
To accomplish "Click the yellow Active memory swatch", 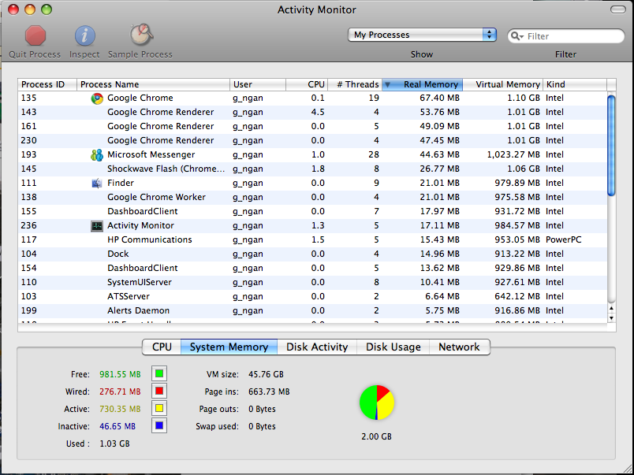I will coord(159,408).
